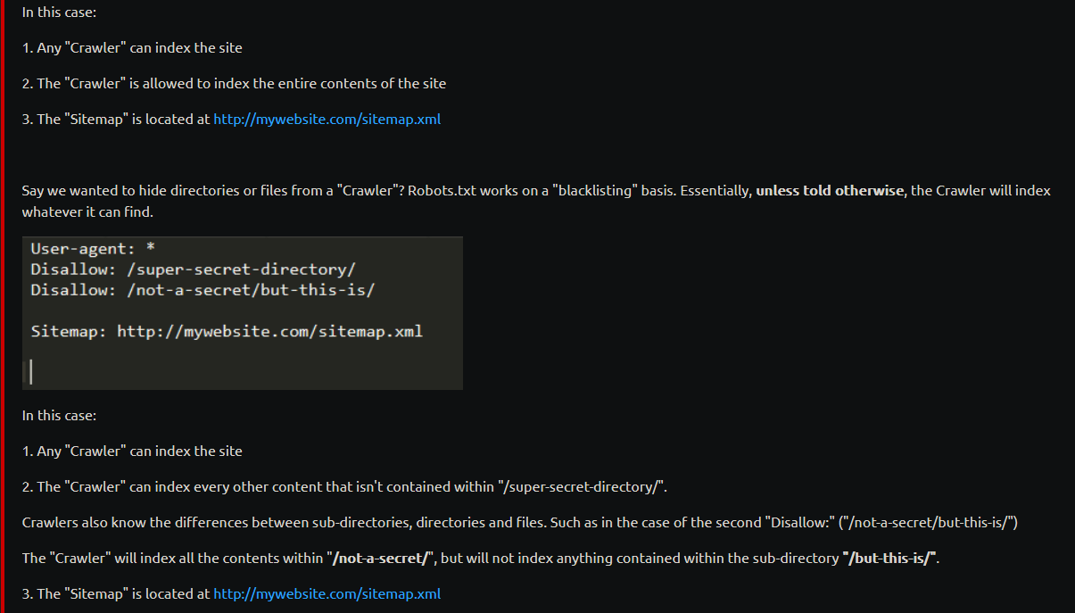Click the bold 'unless told otherwise' text
This screenshot has width=1075, height=613.
[830, 190]
